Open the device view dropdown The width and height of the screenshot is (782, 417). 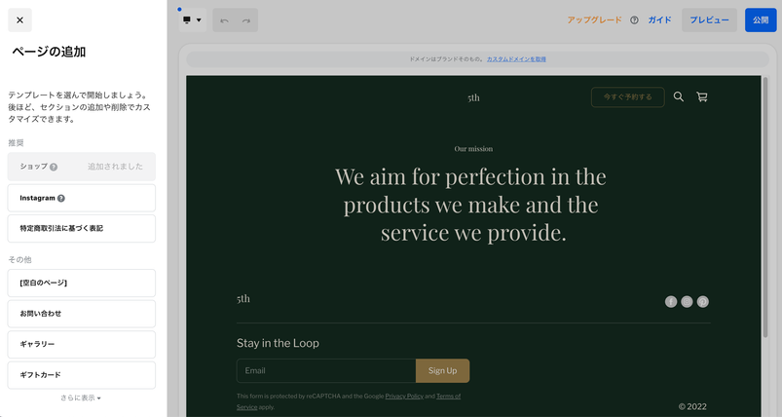pyautogui.click(x=192, y=20)
